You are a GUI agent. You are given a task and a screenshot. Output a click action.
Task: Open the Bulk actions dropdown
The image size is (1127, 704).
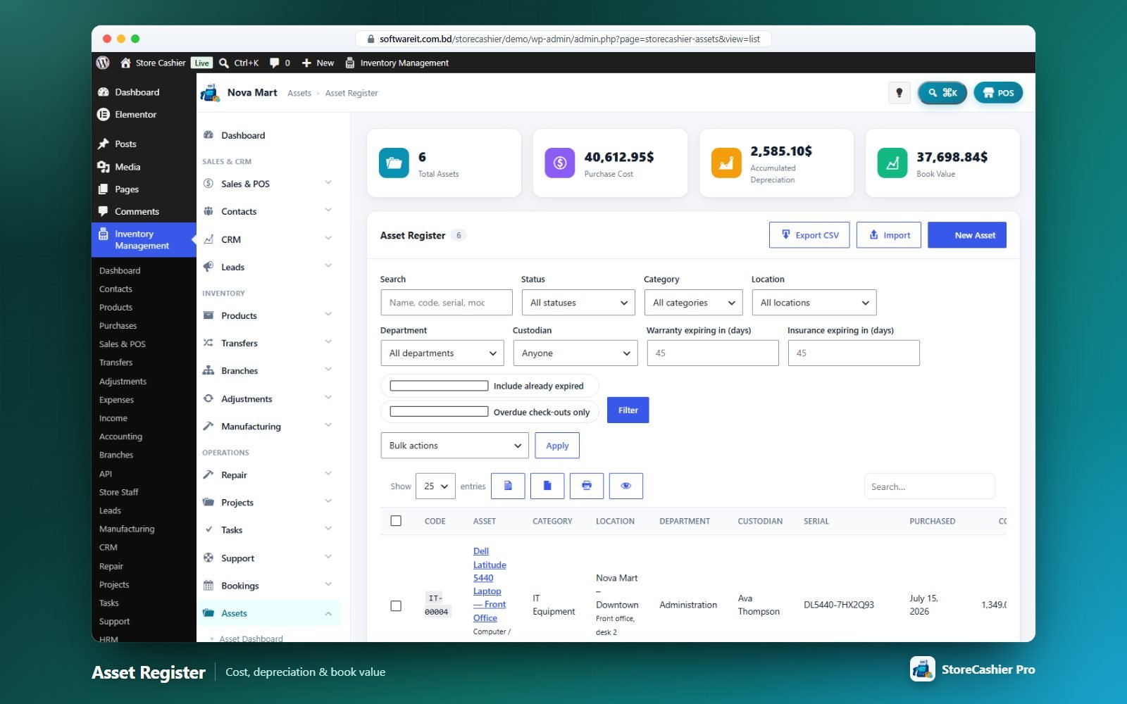click(455, 446)
